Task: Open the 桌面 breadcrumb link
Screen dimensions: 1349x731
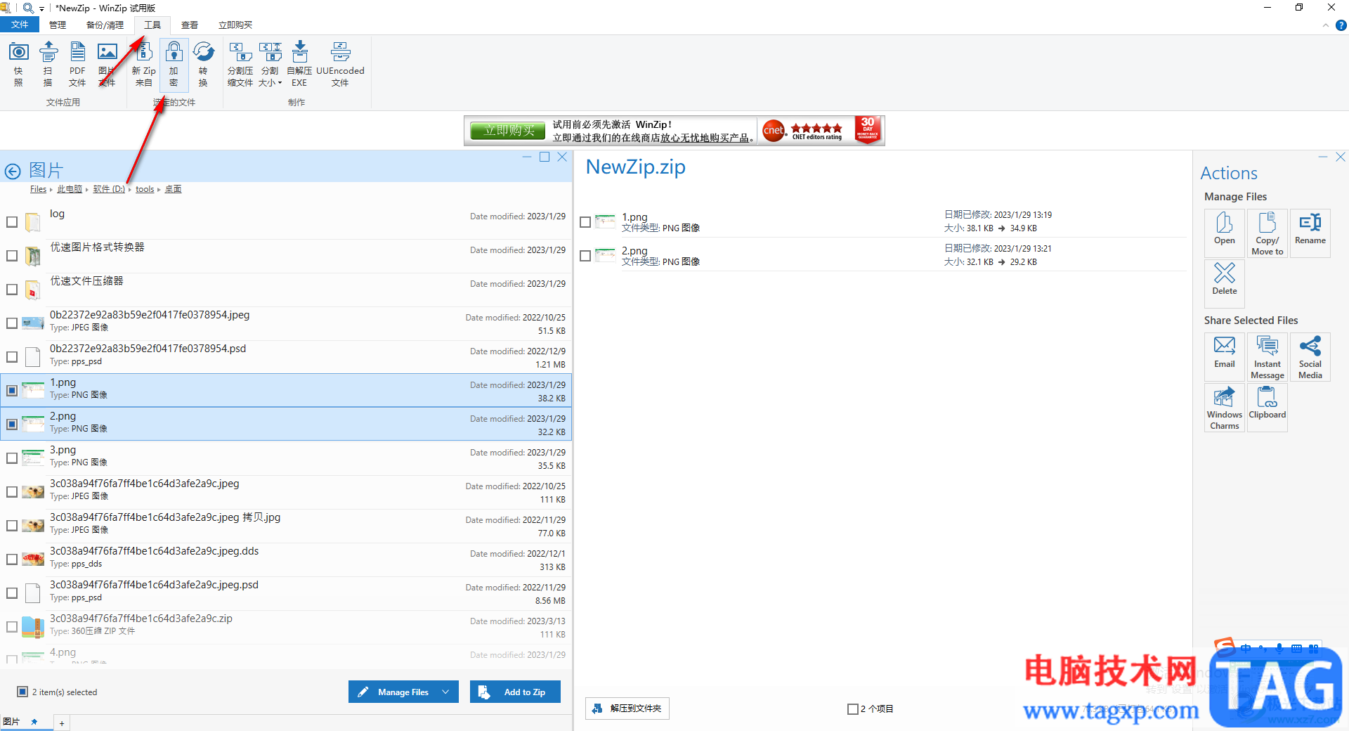Action: [173, 189]
